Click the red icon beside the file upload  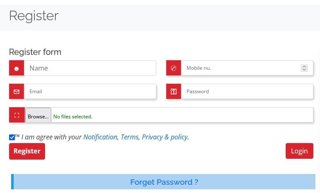pos(17,115)
